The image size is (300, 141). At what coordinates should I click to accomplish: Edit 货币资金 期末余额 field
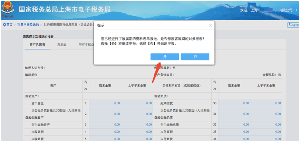(105, 103)
